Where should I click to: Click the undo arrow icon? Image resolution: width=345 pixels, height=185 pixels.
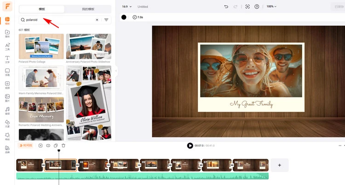226,6
